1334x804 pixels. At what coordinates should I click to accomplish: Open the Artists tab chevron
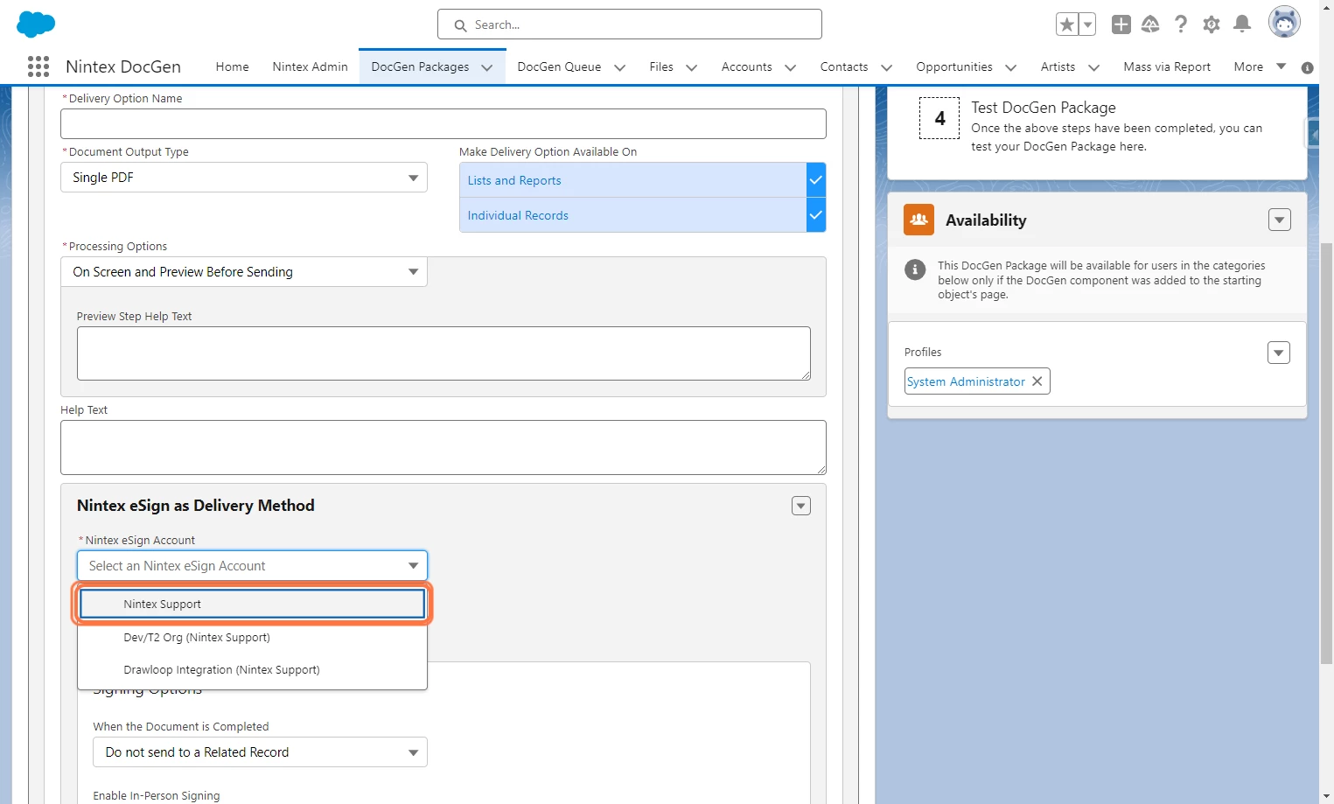point(1093,67)
